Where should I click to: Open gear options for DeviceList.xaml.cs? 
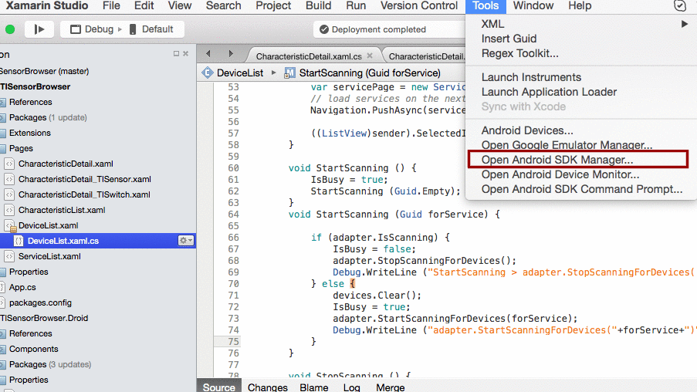point(186,241)
